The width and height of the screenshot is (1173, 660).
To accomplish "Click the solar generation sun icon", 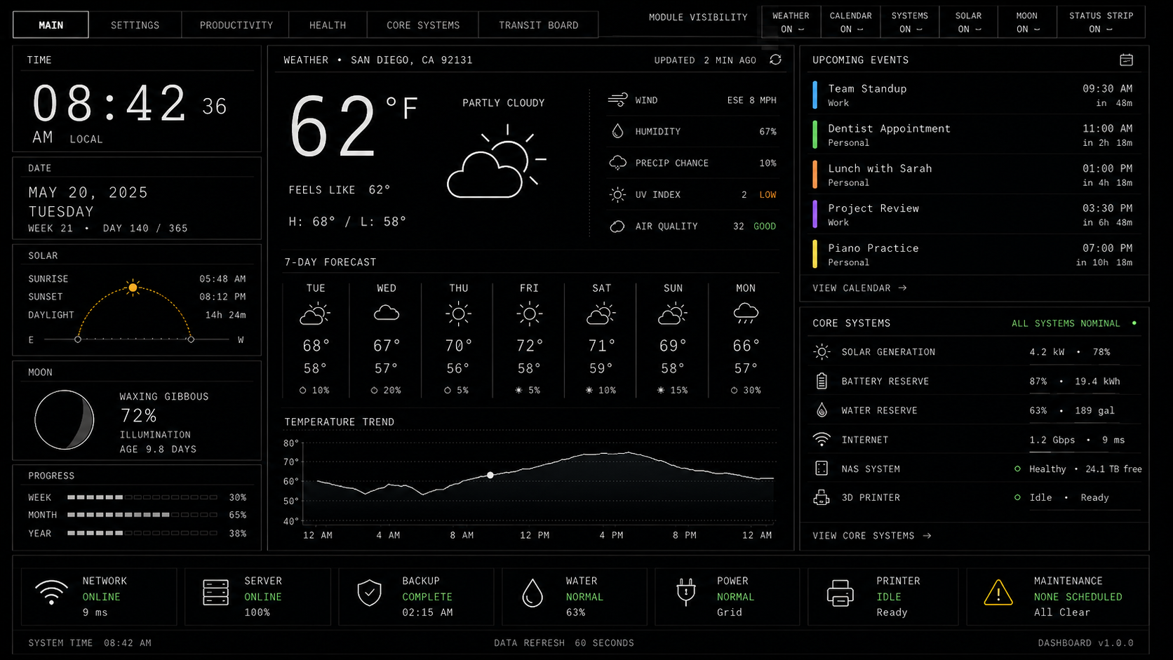I will click(x=822, y=352).
